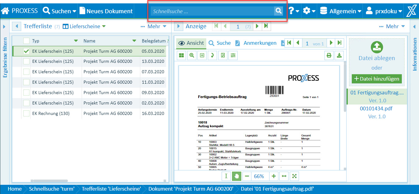Fit document to width
419x194 pixels.
click(x=284, y=176)
